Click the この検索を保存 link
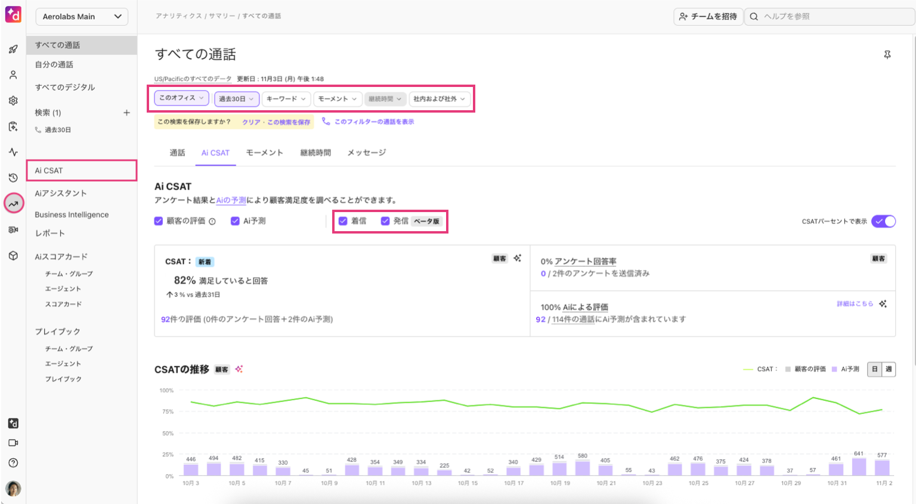 (289, 122)
